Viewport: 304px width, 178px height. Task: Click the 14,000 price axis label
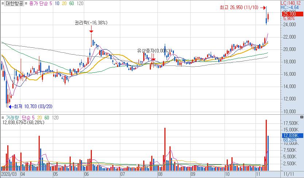[289, 86]
